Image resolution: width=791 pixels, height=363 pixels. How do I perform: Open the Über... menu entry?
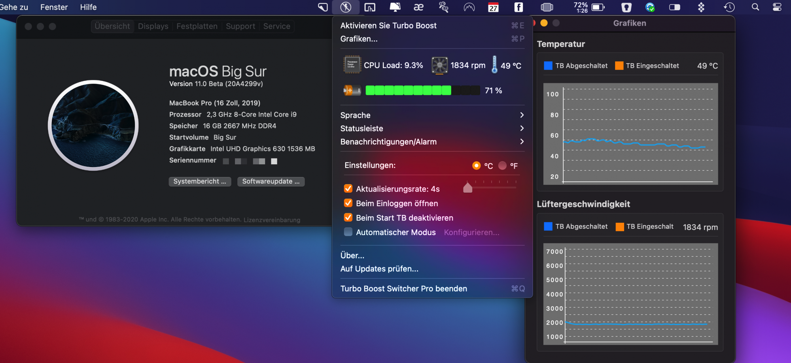tap(432, 256)
